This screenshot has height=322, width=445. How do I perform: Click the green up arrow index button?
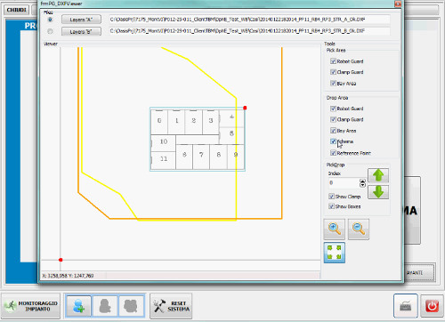(378, 175)
